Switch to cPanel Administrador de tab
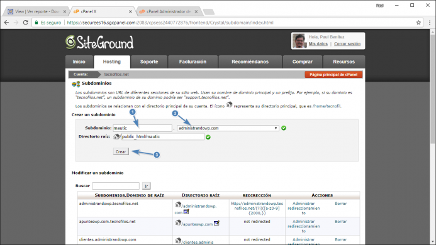 click(x=169, y=12)
